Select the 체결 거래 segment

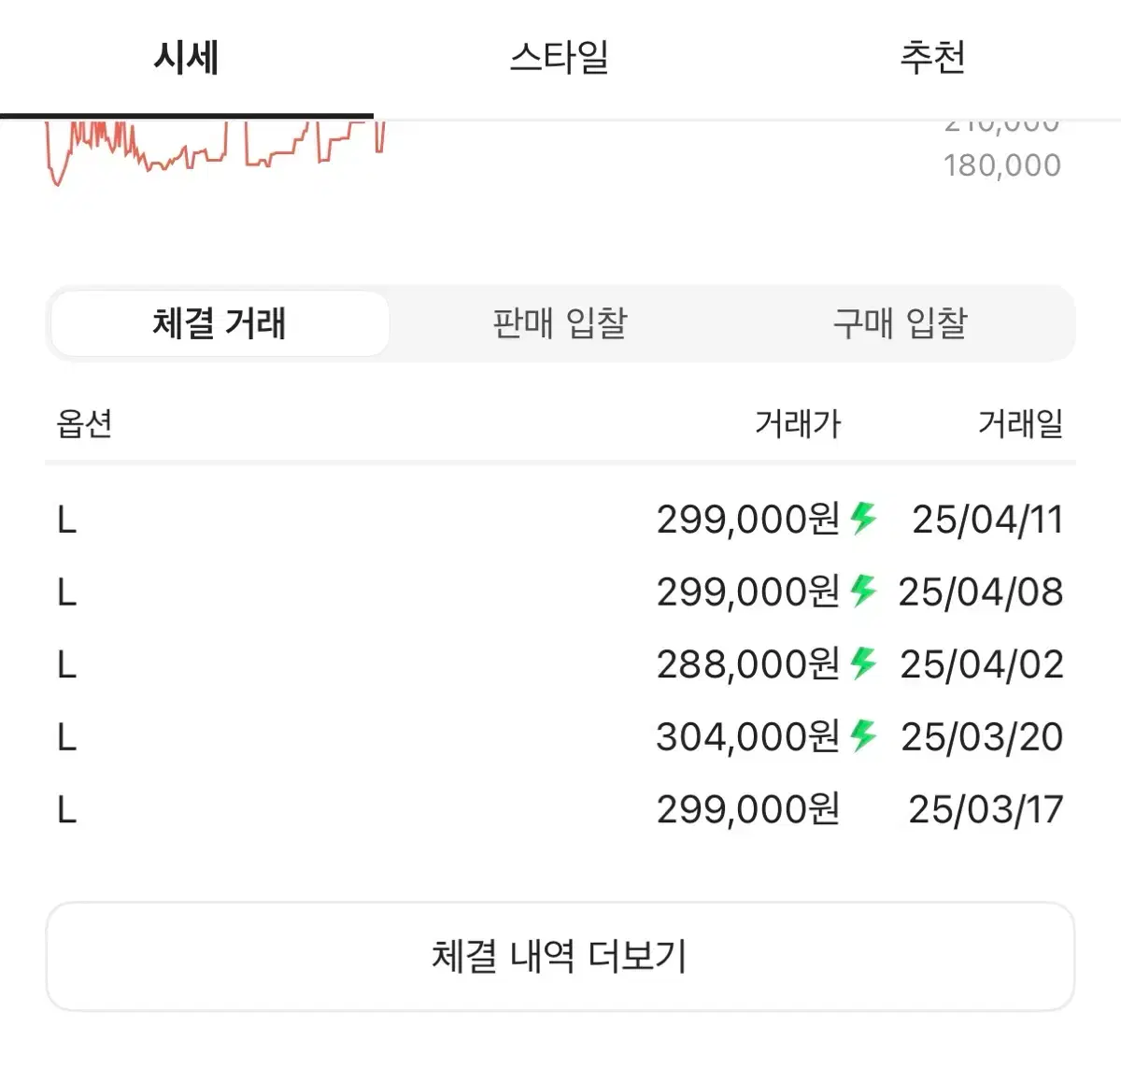click(x=220, y=323)
